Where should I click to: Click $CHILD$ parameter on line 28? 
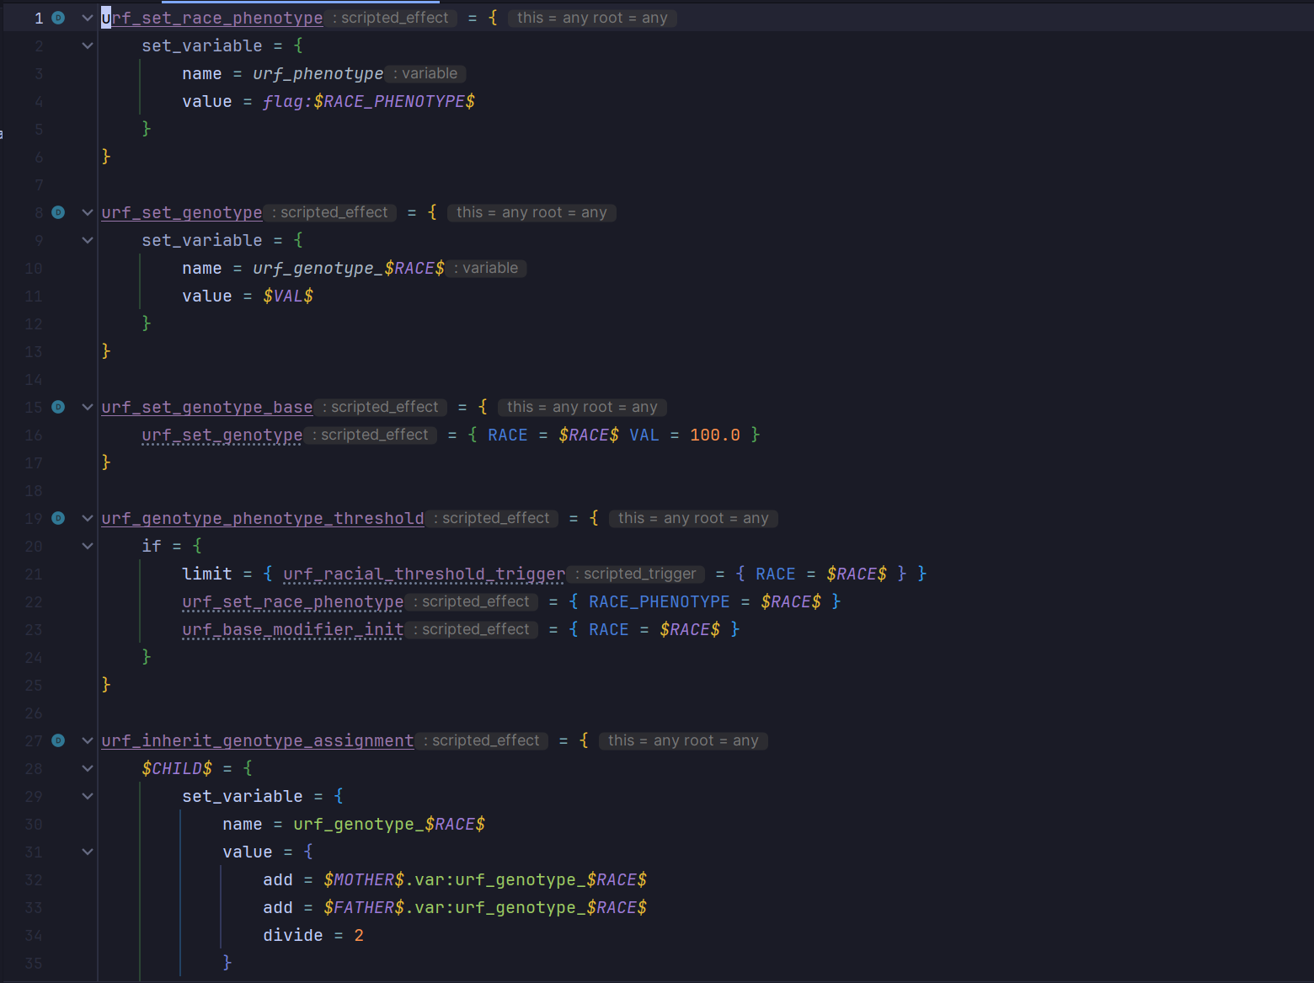coord(177,768)
